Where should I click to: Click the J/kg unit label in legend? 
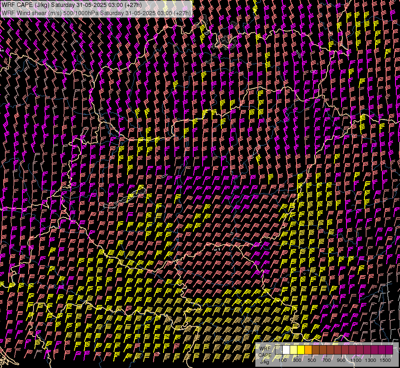coord(264,362)
